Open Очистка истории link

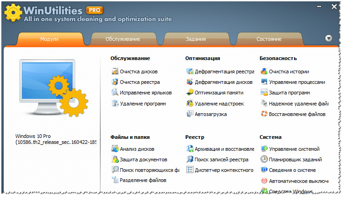point(289,71)
